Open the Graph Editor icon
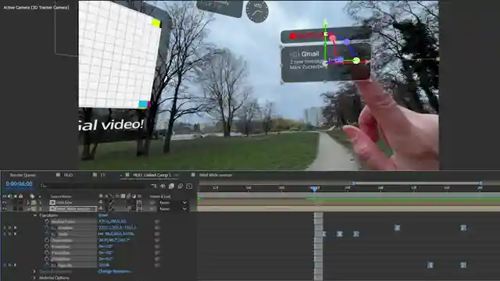Image resolution: width=500 pixels, height=281 pixels. (x=189, y=186)
